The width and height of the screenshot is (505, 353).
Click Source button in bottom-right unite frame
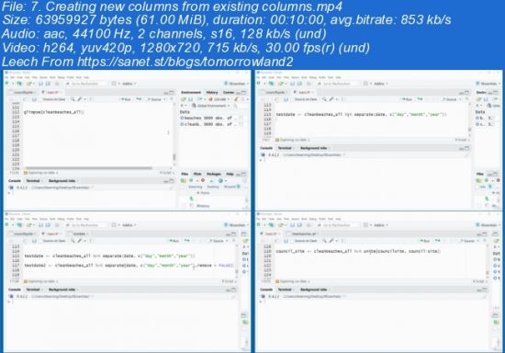tap(467, 241)
